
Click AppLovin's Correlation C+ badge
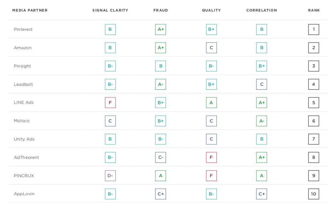point(262,194)
